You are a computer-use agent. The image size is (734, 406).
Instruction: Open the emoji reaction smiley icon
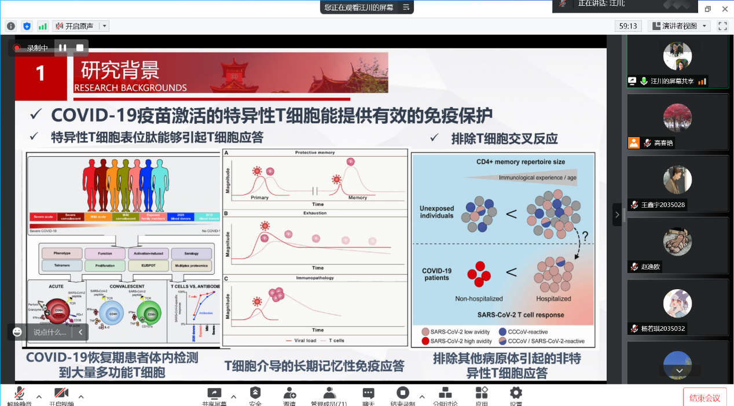(17, 332)
